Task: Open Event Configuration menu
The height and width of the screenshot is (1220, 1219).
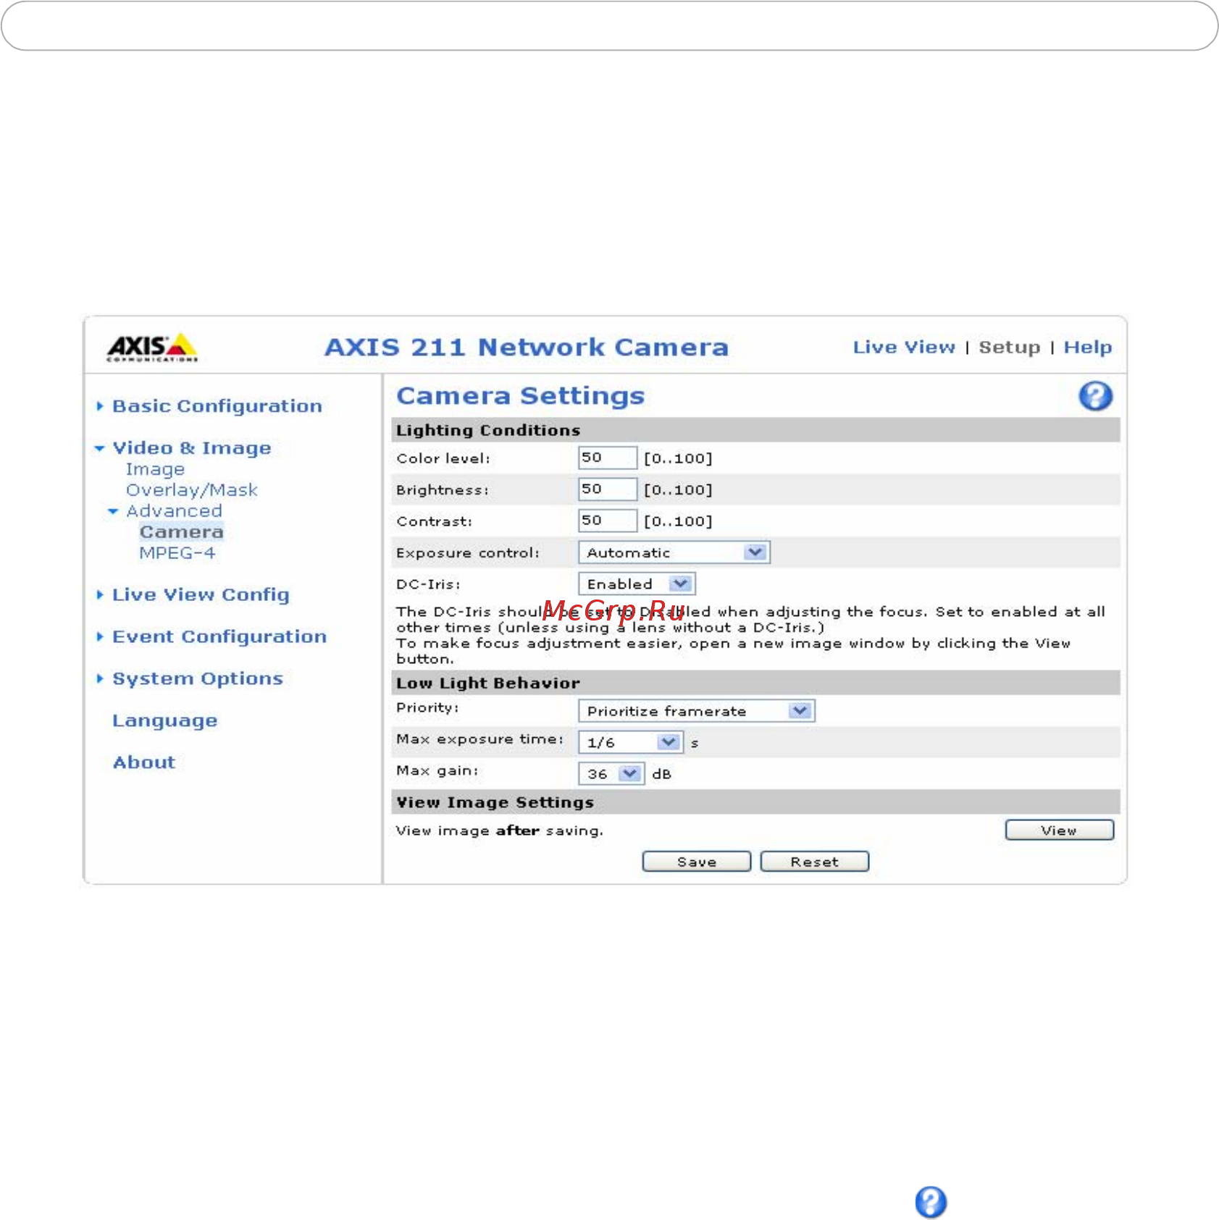Action: click(219, 636)
